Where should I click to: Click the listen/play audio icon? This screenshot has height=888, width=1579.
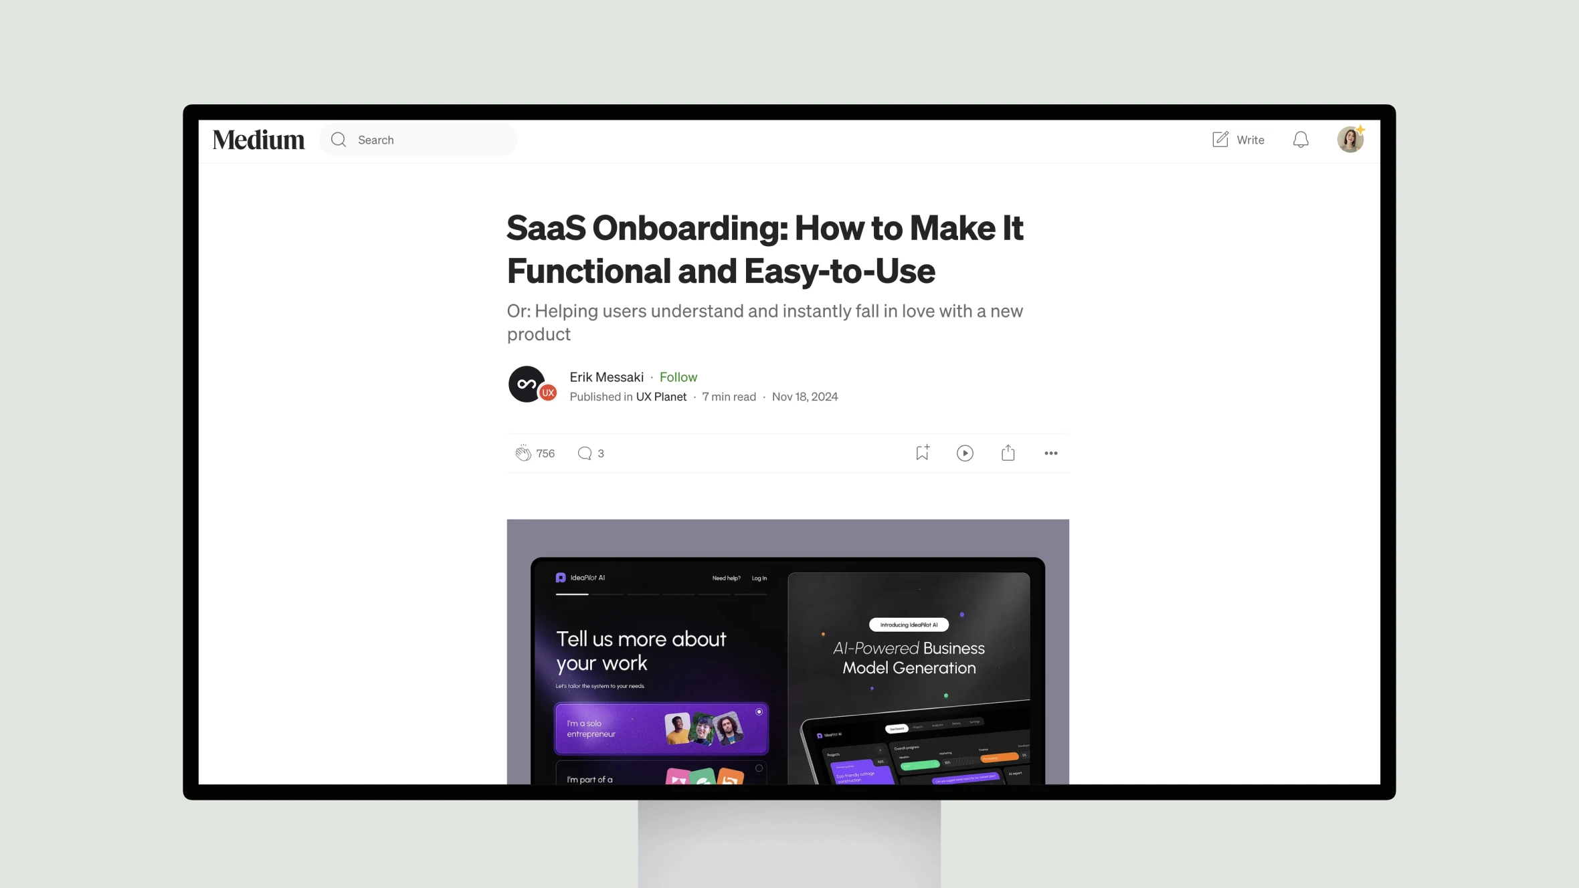(x=964, y=453)
